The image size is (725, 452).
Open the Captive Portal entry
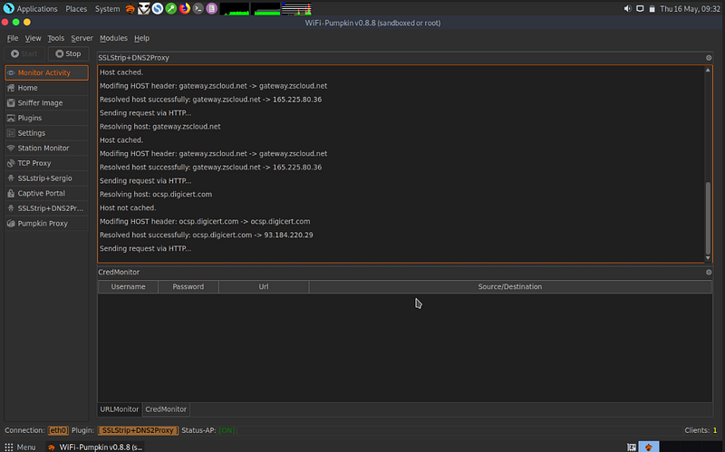46,193
